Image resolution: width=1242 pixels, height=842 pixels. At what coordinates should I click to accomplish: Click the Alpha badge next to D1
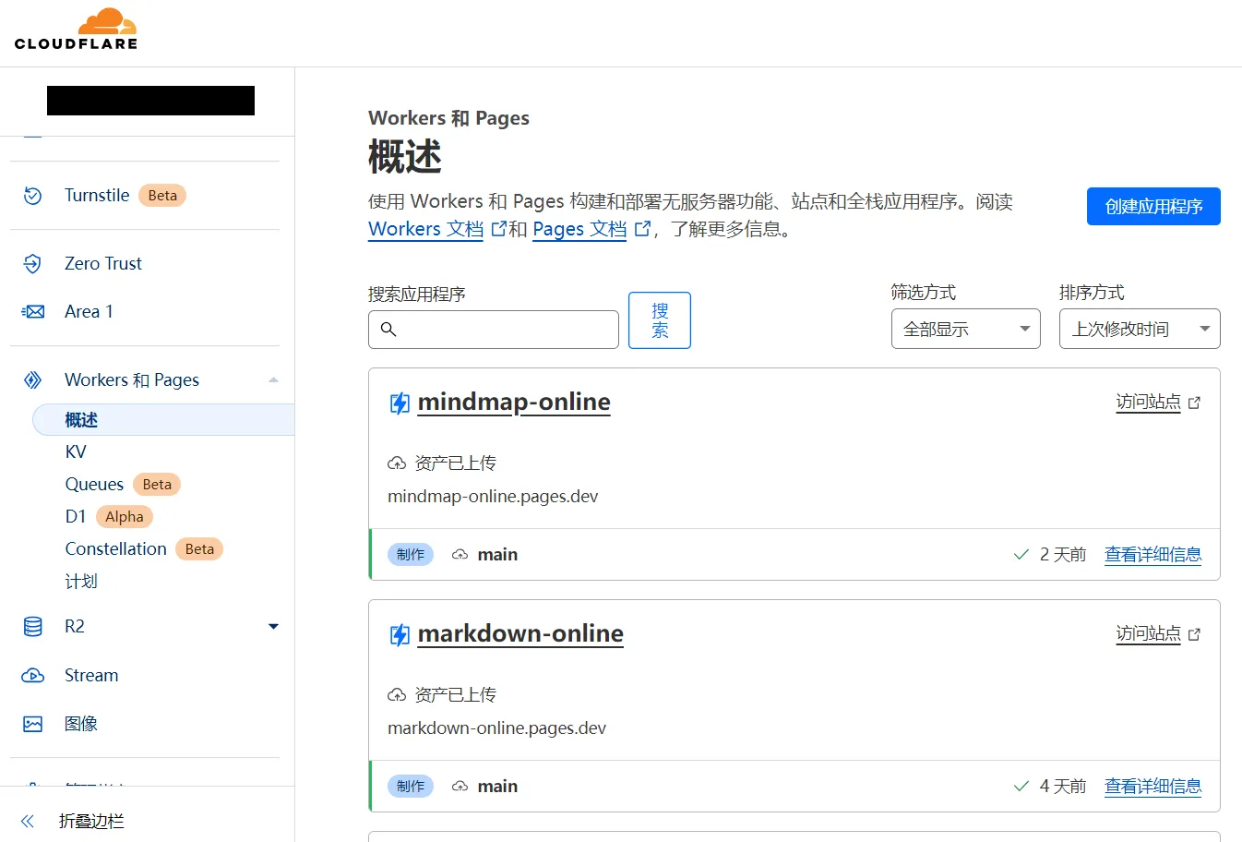point(125,517)
